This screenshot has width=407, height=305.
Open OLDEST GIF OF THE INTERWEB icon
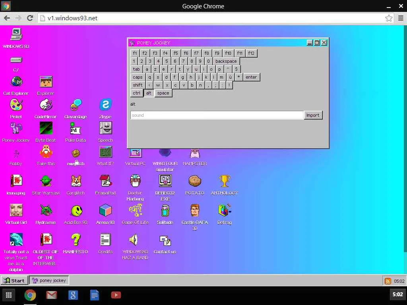(x=46, y=239)
